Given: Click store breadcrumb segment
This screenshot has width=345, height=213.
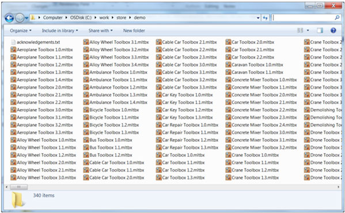Looking at the screenshot, I should coord(121,18).
